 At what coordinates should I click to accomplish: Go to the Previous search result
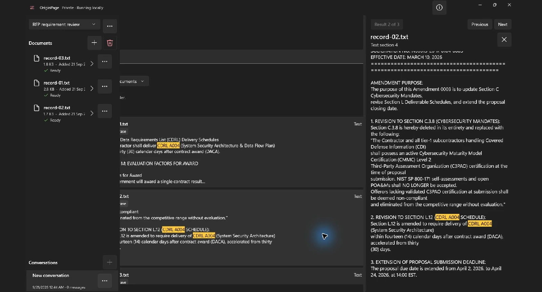(x=480, y=24)
